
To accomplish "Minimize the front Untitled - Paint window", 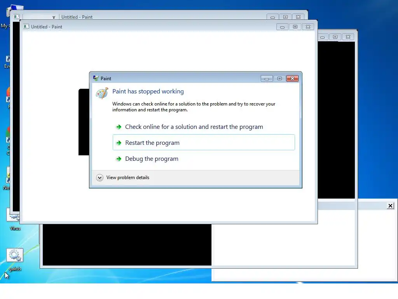I will point(282,27).
